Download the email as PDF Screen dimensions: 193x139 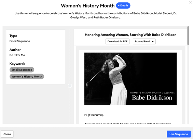[118, 42]
